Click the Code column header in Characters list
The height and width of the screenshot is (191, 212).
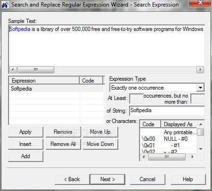coord(150,124)
